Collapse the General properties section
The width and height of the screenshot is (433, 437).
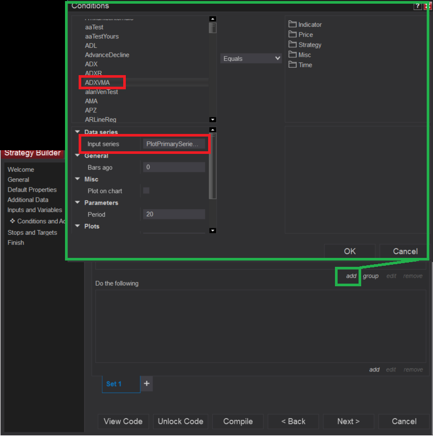78,155
